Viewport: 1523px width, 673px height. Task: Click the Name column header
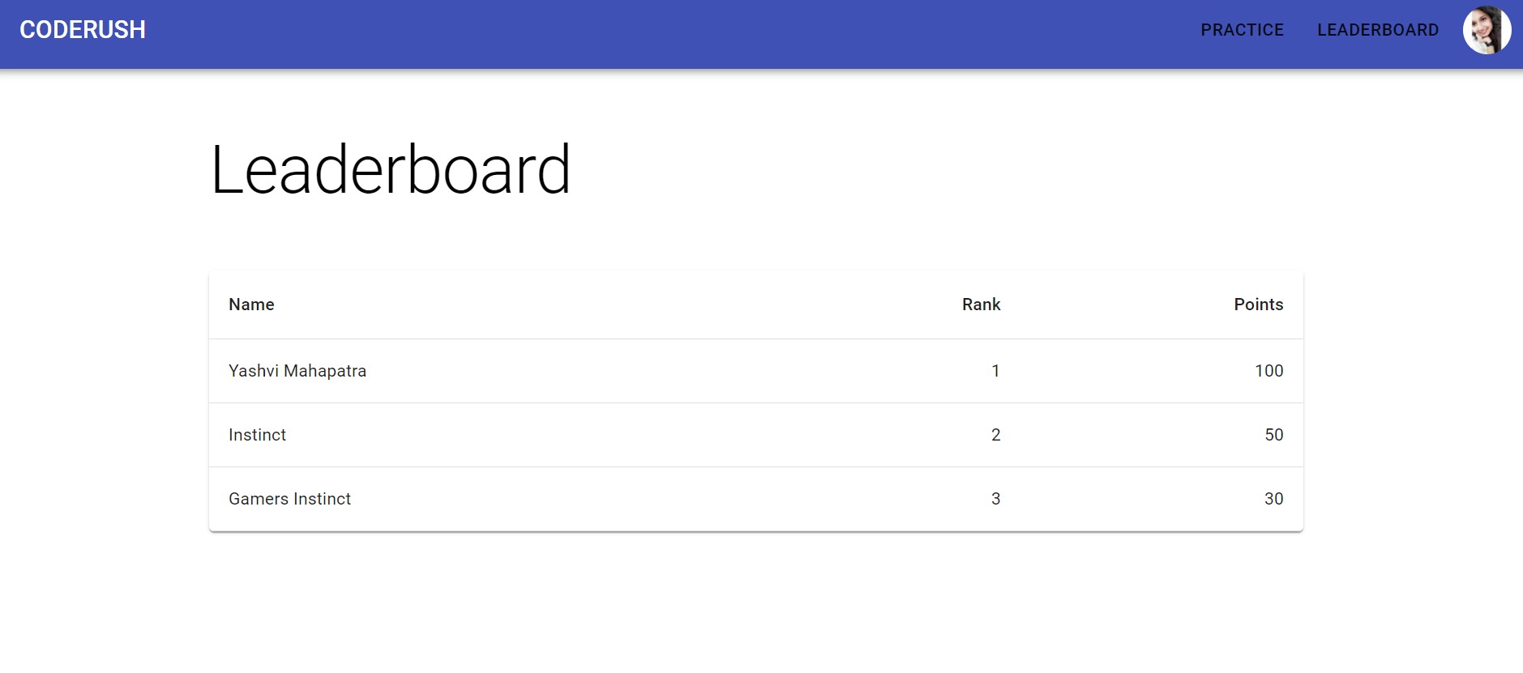pos(251,305)
